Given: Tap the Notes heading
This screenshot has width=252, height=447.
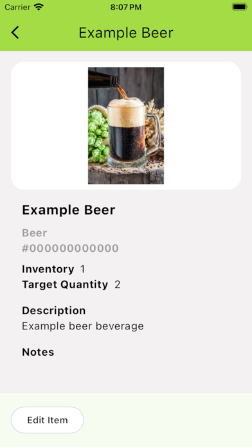Looking at the screenshot, I should (38, 352).
